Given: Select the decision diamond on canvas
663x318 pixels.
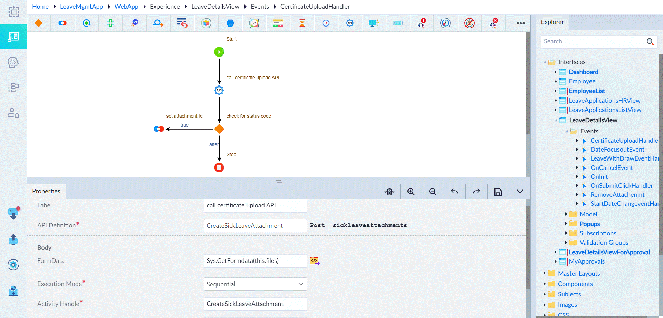Looking at the screenshot, I should 219,129.
